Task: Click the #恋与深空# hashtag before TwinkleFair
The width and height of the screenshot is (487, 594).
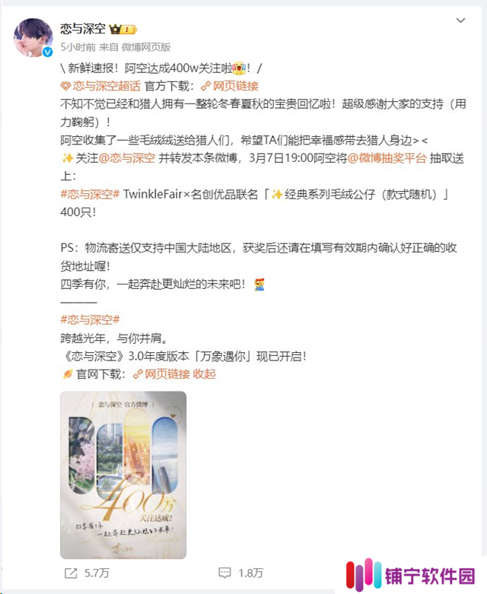Action: [91, 195]
